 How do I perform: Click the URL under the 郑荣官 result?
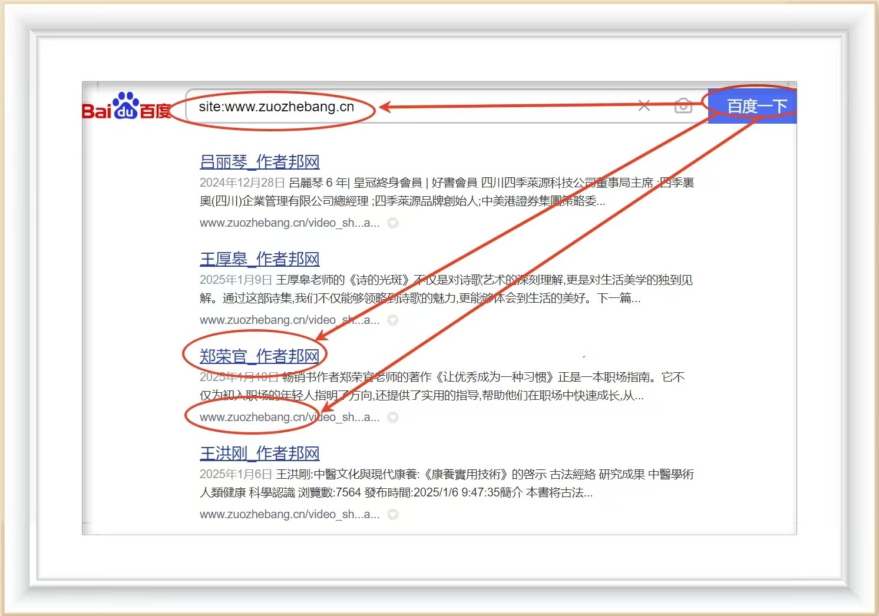(289, 418)
